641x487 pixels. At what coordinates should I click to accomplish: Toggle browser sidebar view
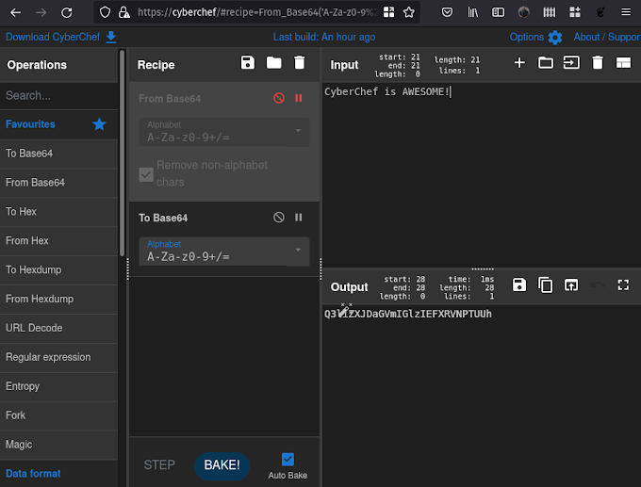coord(498,12)
